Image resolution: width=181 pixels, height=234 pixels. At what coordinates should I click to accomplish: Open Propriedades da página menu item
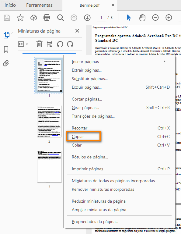point(119,222)
